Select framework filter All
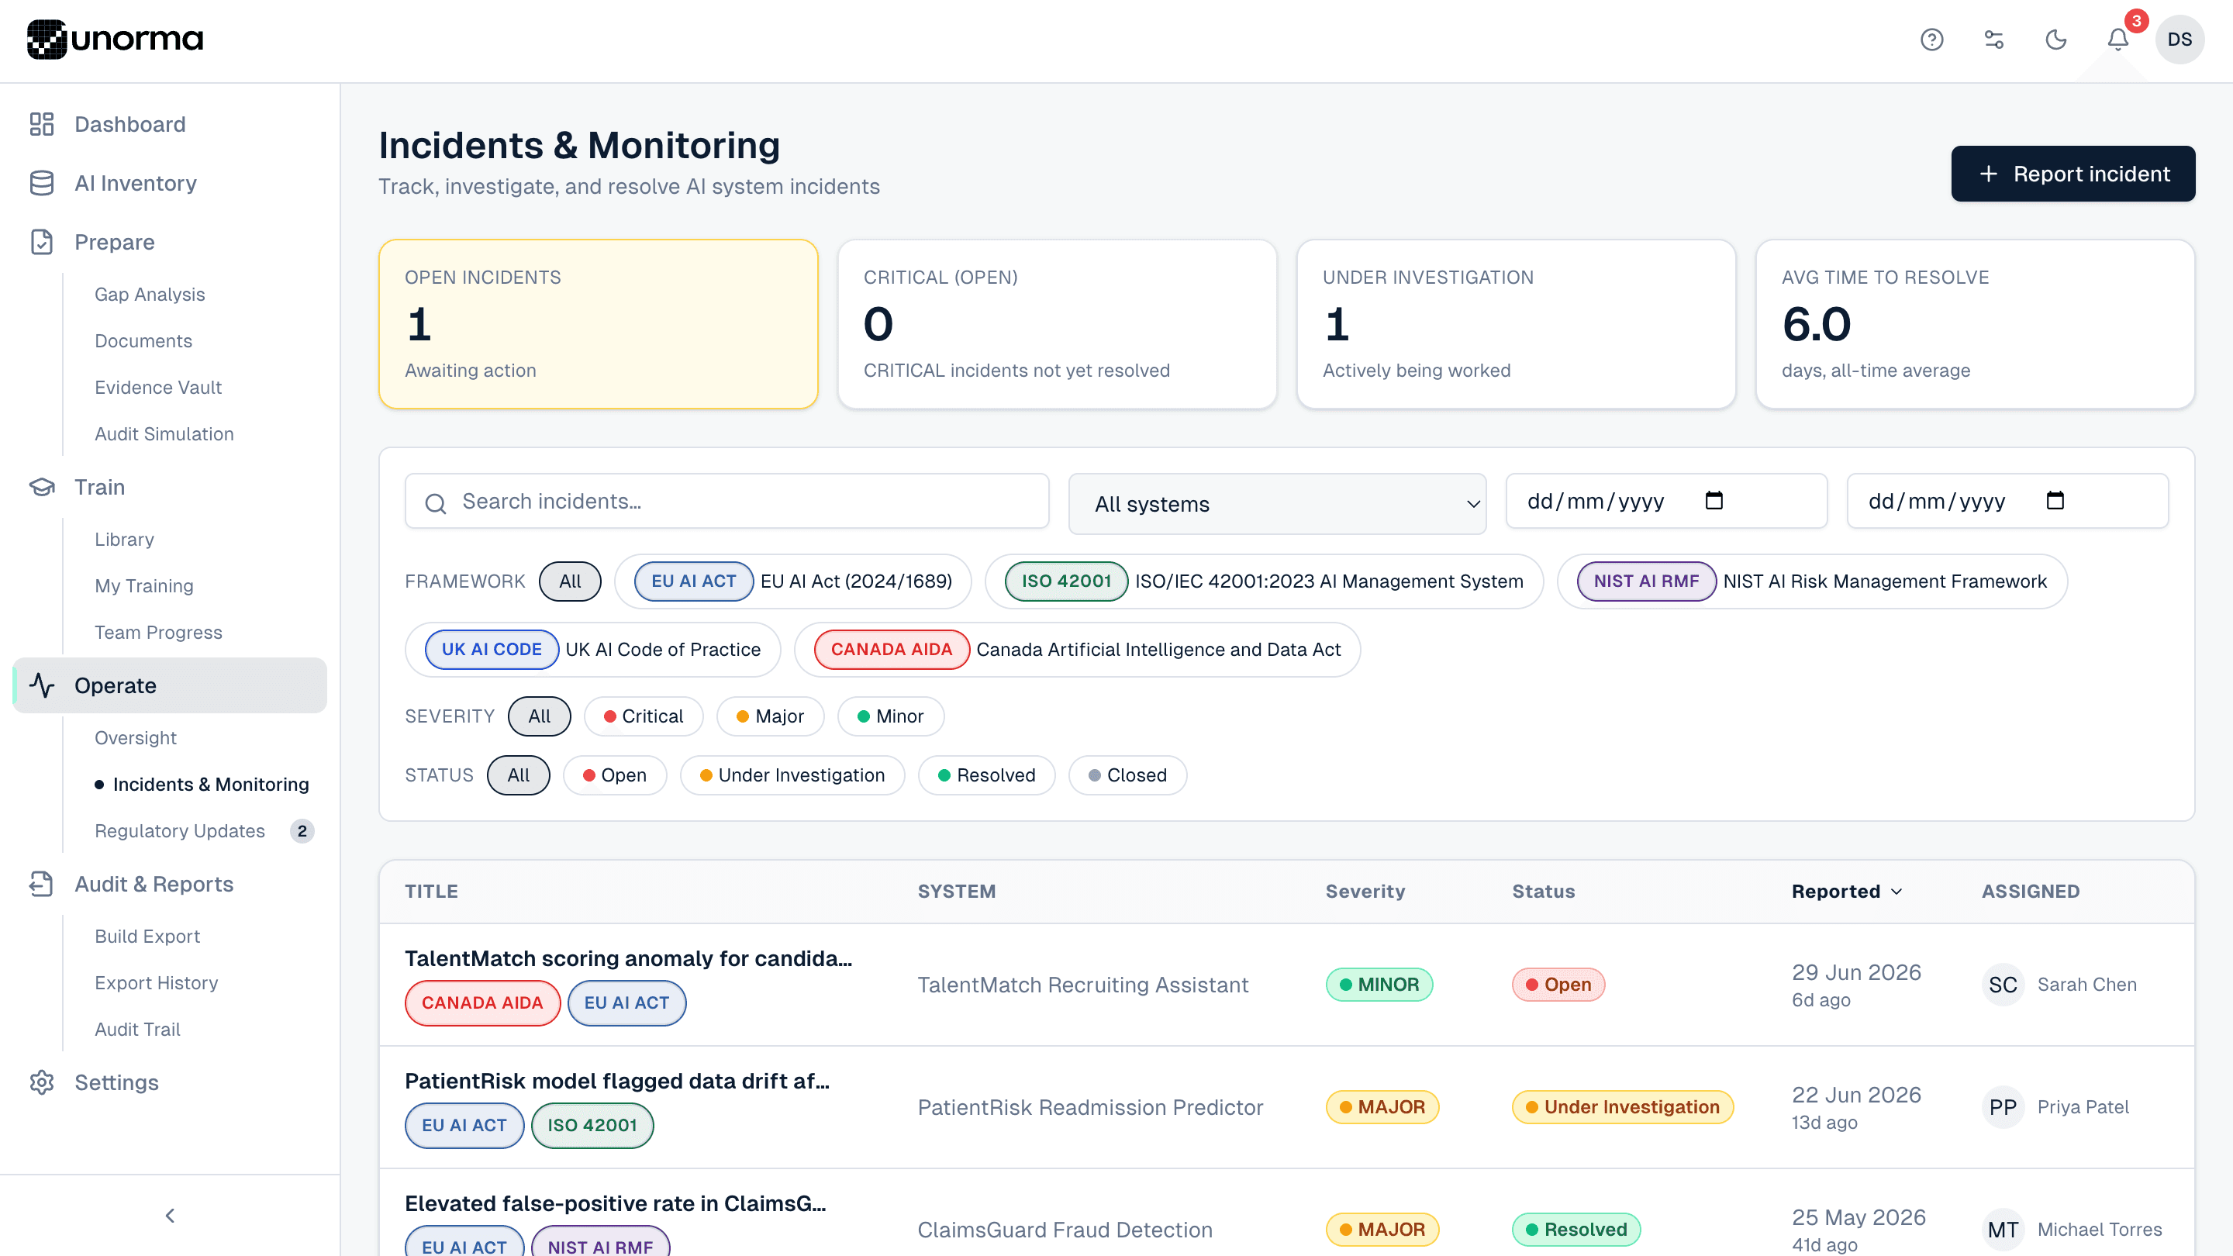Screen dimensions: 2233x1256 [x=570, y=581]
